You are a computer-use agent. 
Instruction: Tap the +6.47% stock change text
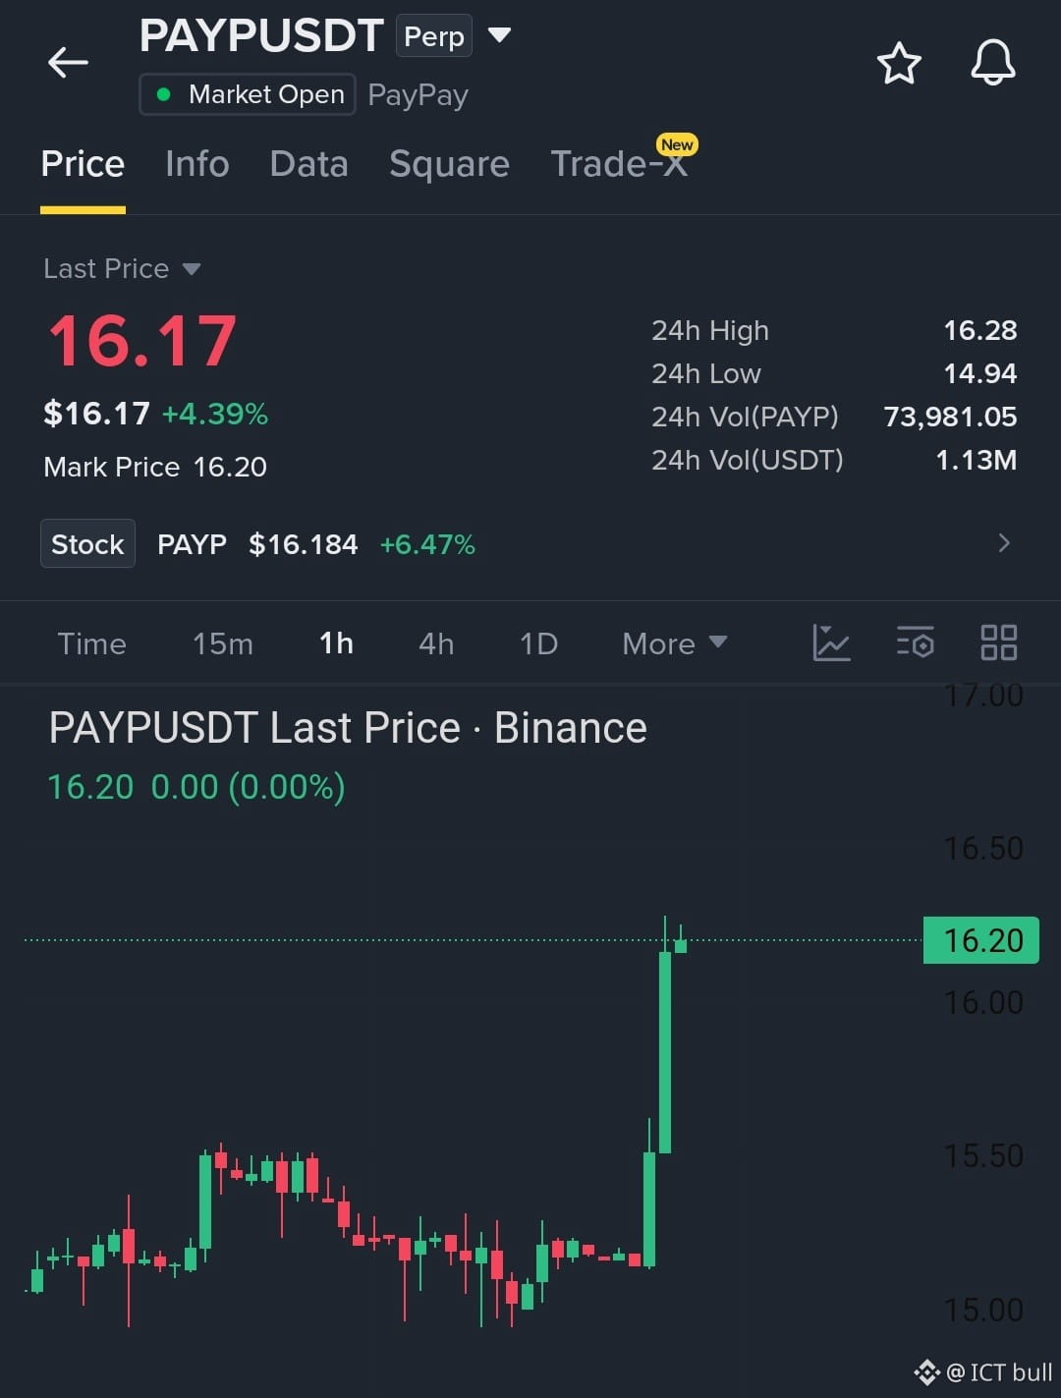[x=427, y=544]
